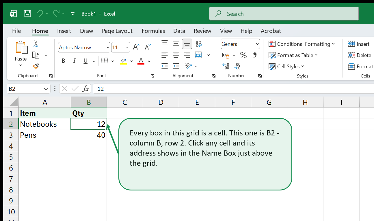Center text horizontally
This screenshot has height=221, width=374.
pyautogui.click(x=176, y=55)
